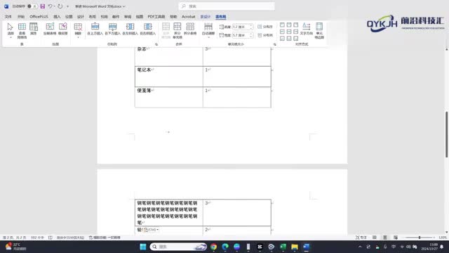Switch to Focus mode

[x=361, y=238]
